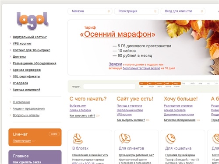Open 'Виртуальный хостинг' under 'Сайт уже есть!'
Screen dimensions: 219x164
tap(130, 110)
